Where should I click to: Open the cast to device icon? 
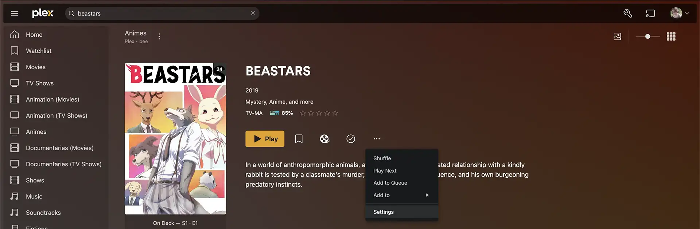(x=650, y=13)
